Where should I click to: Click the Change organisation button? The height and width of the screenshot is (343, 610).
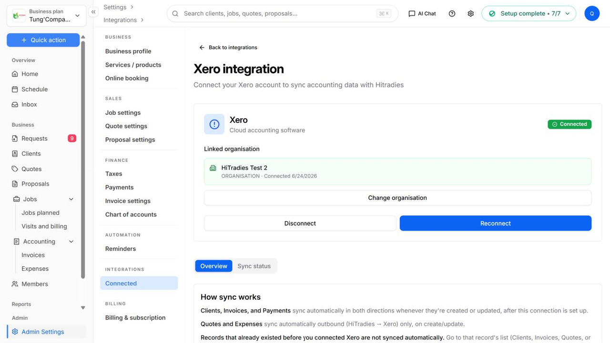(x=397, y=198)
